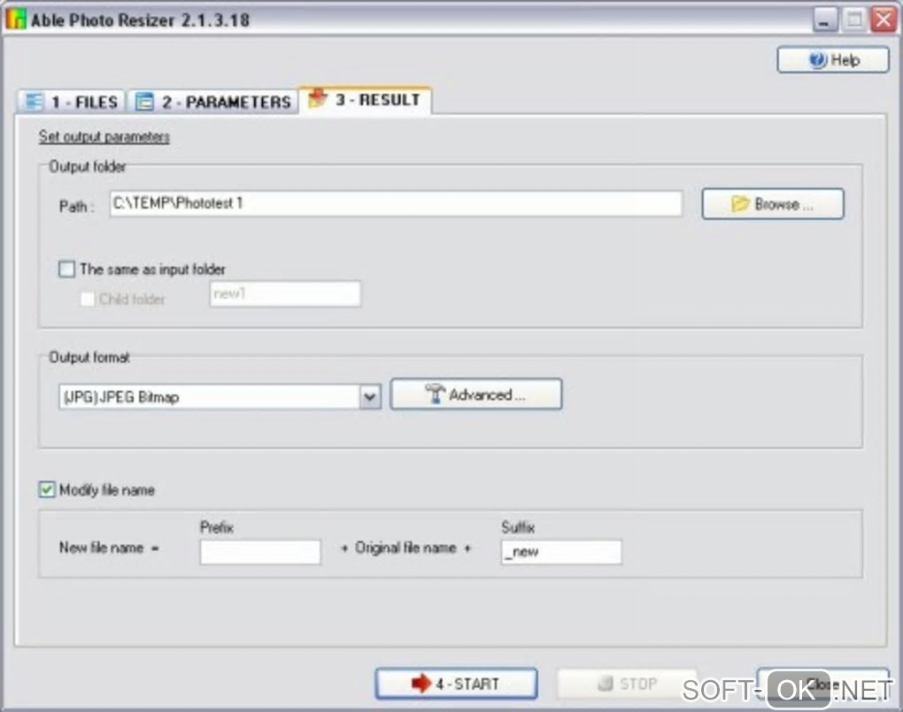Screen dimensions: 903x712
Task: Click the '(JPG) JPEG Bitmap' format text
Action: tap(120, 397)
